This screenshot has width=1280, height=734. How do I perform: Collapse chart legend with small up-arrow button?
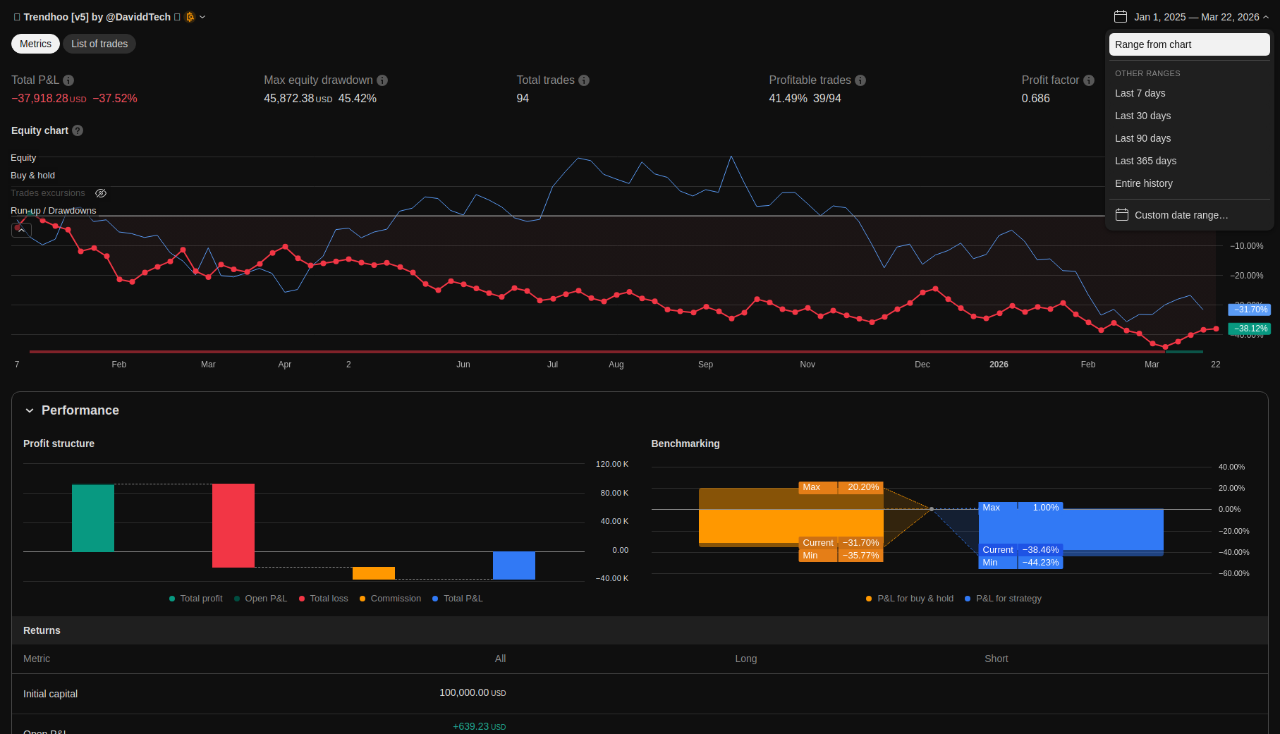[x=22, y=230]
